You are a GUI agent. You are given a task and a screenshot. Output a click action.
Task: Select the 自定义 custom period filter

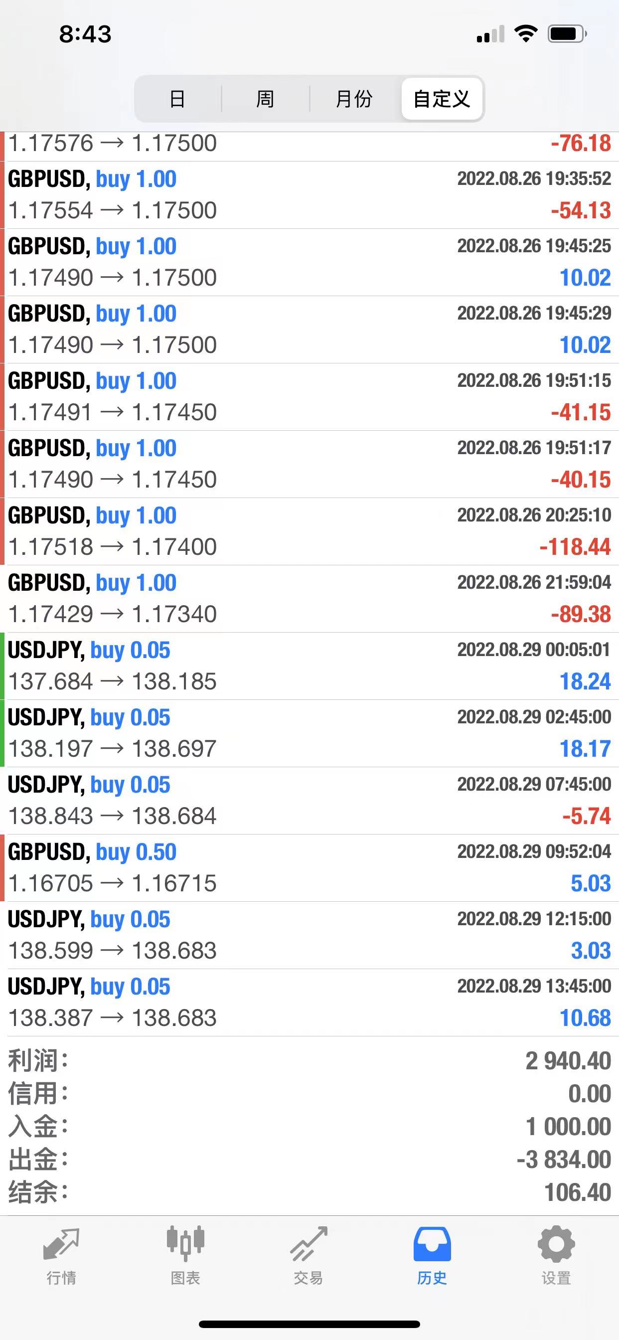(x=442, y=99)
